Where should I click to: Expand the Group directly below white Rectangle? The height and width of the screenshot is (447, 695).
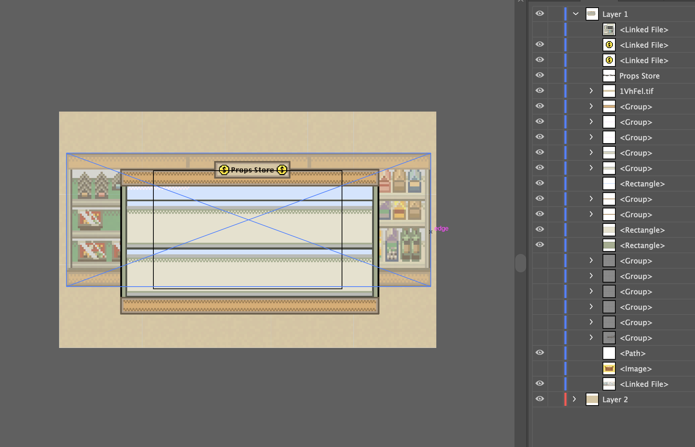(591, 199)
